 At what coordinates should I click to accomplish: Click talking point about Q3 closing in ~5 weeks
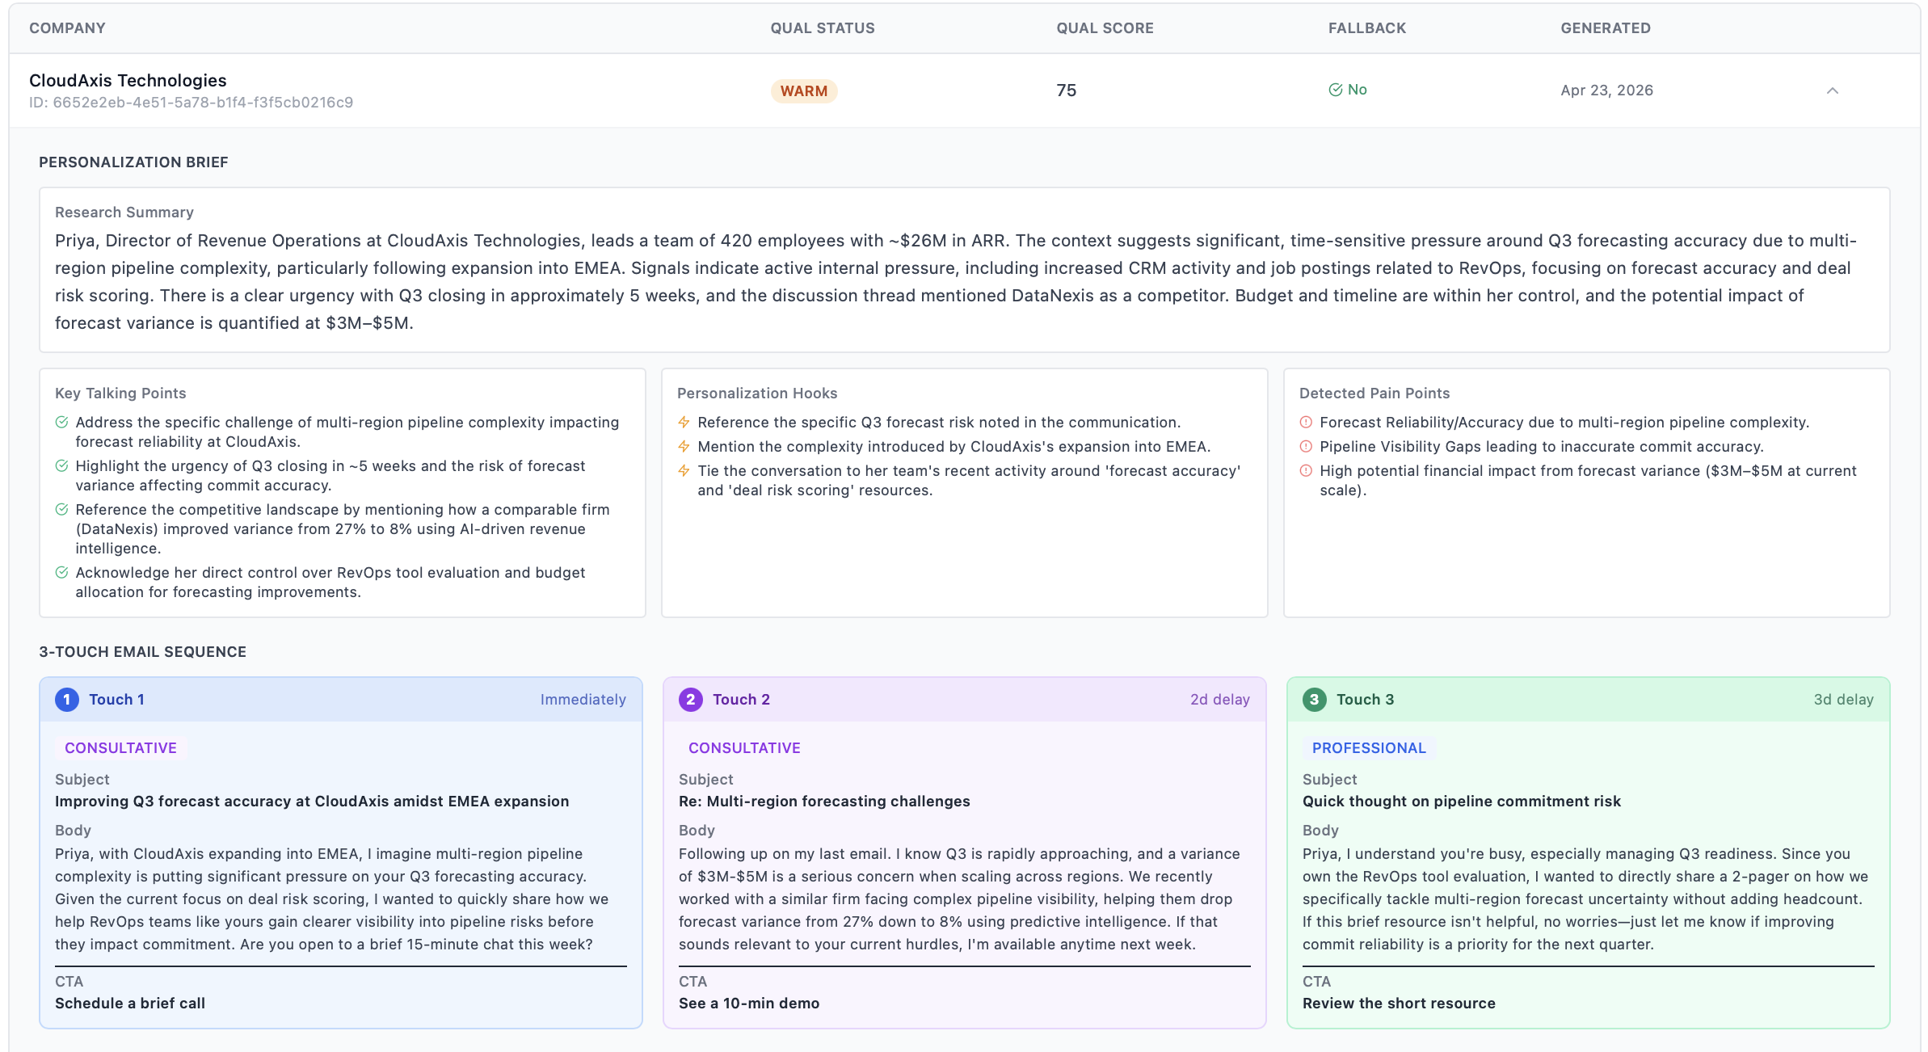330,476
